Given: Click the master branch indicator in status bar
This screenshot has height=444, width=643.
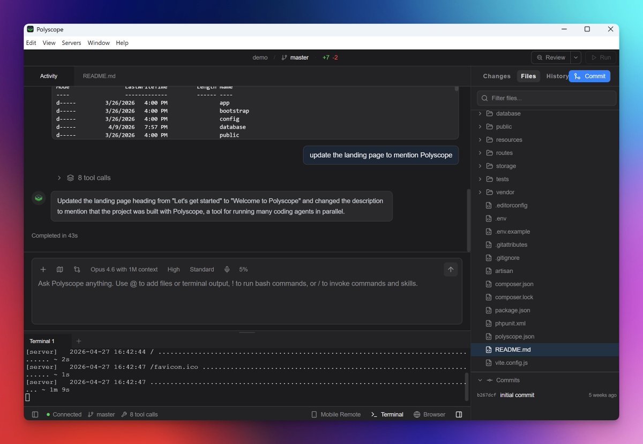Looking at the screenshot, I should coord(102,415).
